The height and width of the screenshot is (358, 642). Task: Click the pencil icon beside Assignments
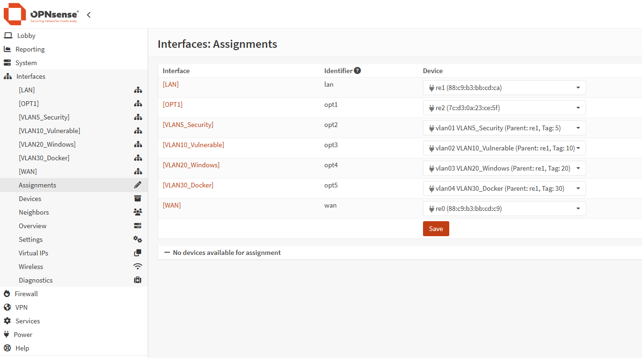tap(137, 185)
